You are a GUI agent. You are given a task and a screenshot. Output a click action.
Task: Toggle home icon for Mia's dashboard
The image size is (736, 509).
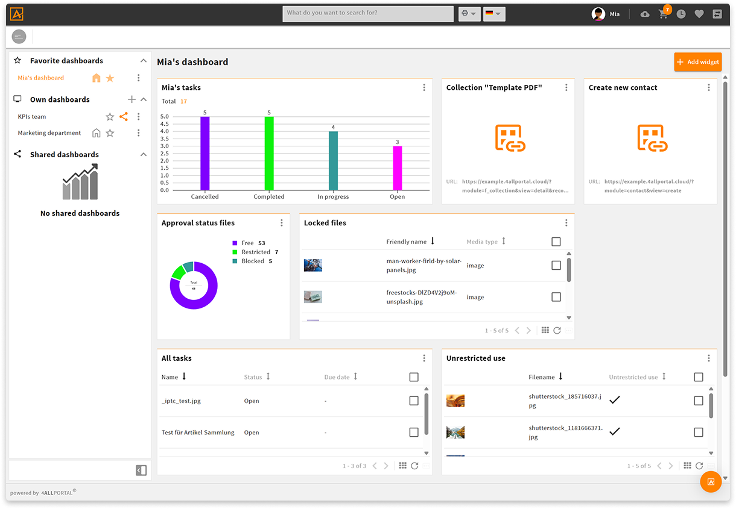[x=97, y=78]
